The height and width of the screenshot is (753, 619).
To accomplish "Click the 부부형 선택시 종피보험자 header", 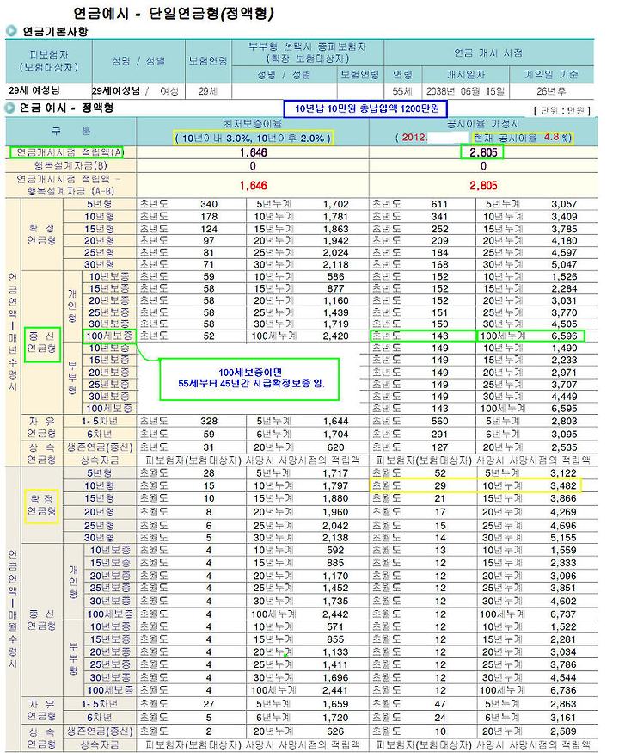I will [307, 52].
